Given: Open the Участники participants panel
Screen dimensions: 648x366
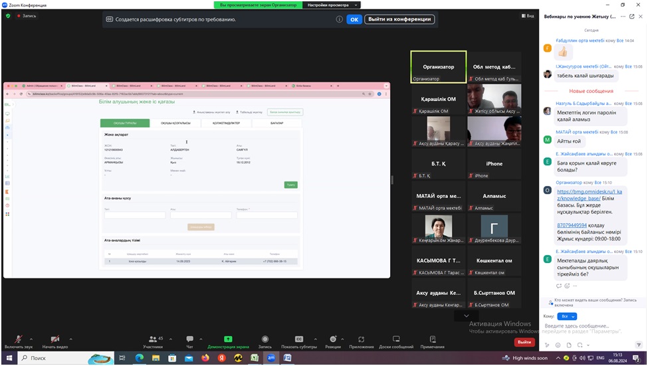Looking at the screenshot, I should tap(152, 339).
